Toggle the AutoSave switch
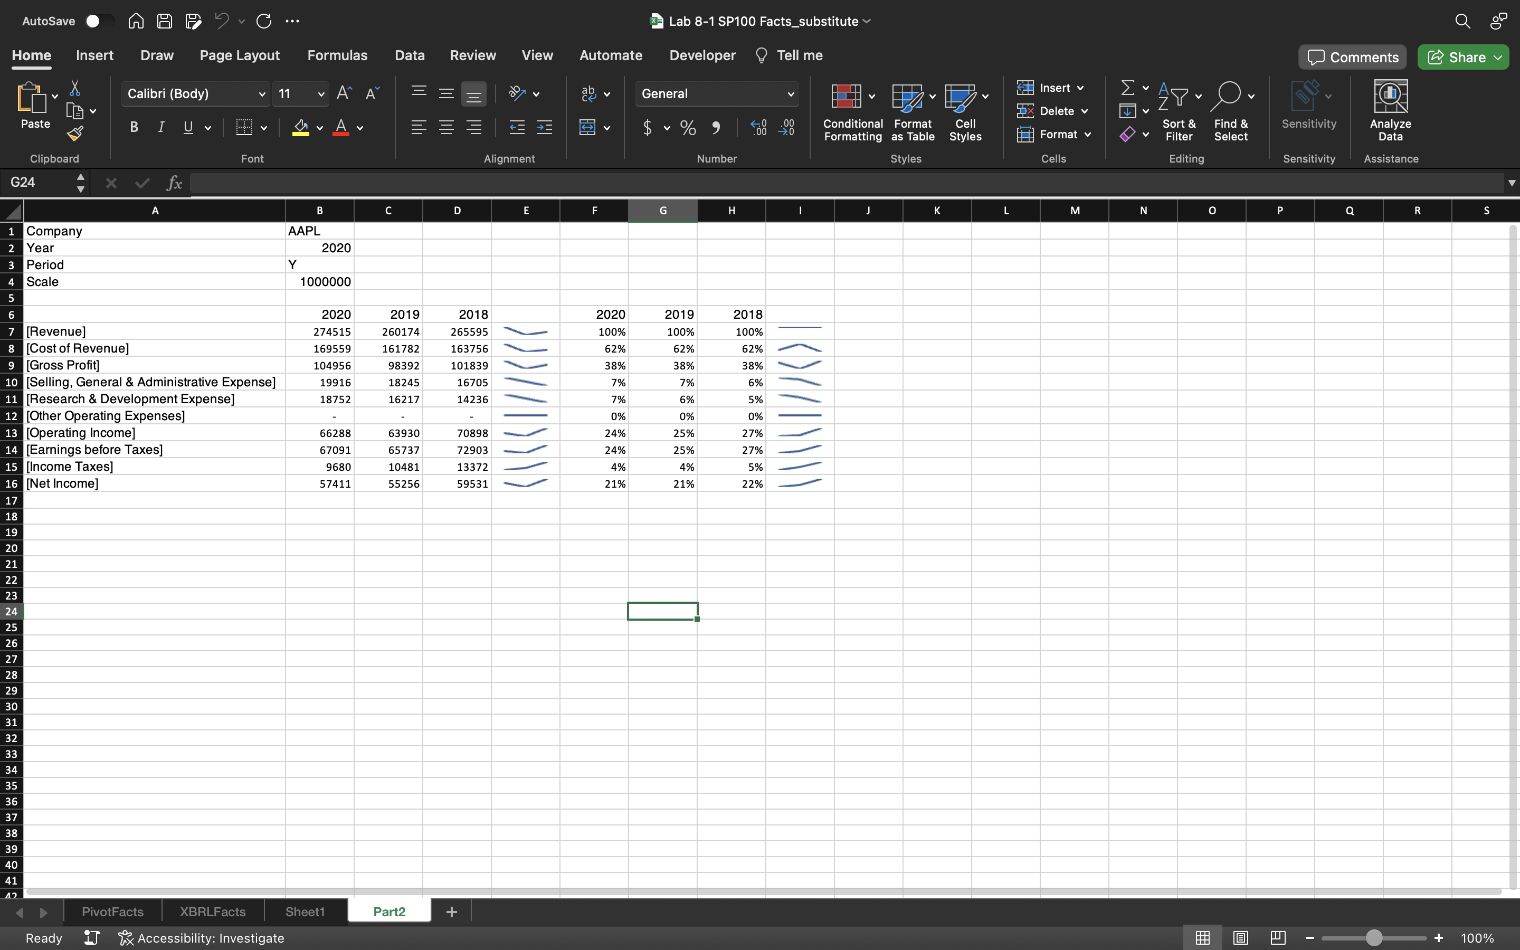 coord(99,21)
